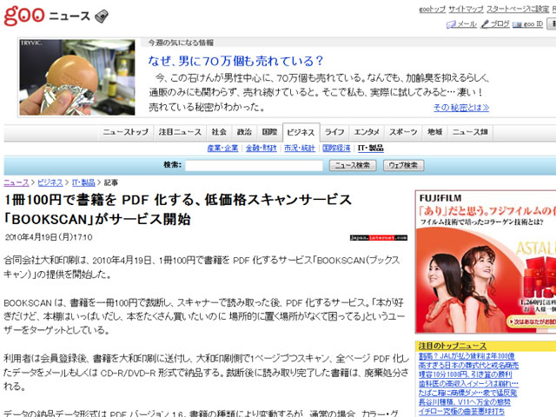Click the newspaper icon beside ニュース
The width and height of the screenshot is (556, 417).
coord(102,17)
